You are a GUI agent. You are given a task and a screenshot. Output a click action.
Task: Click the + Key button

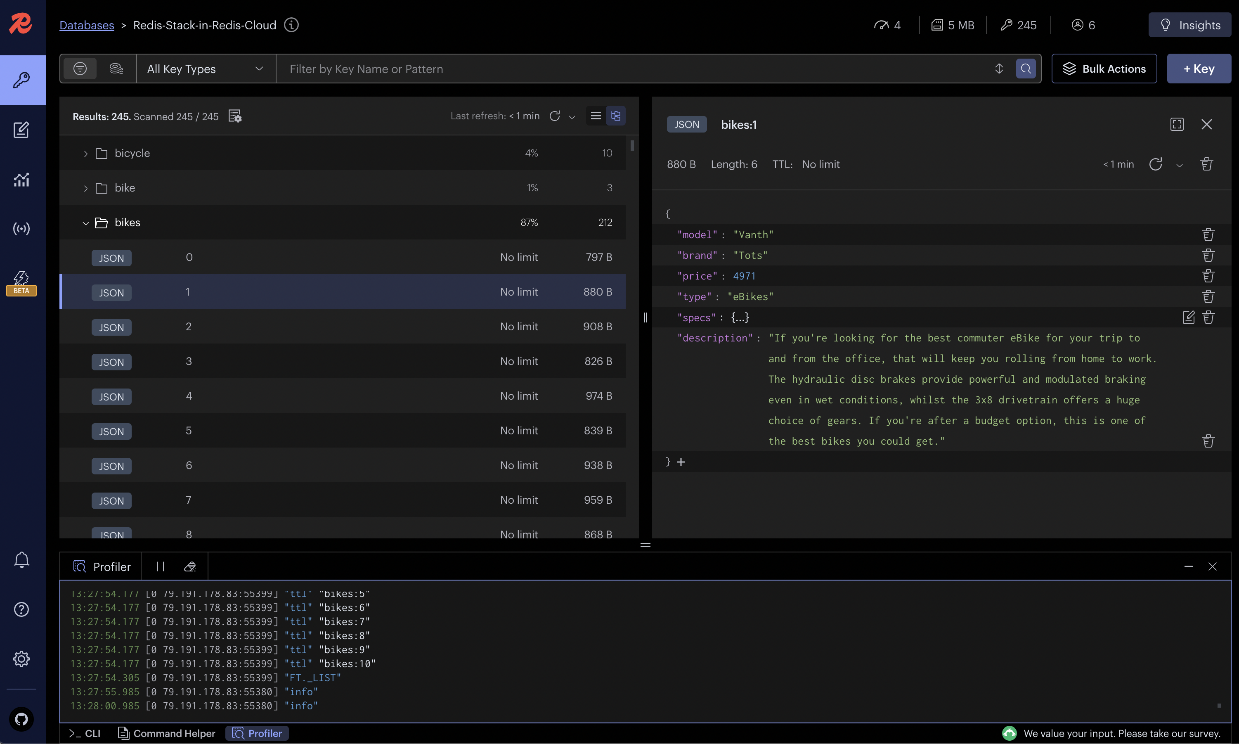point(1199,69)
